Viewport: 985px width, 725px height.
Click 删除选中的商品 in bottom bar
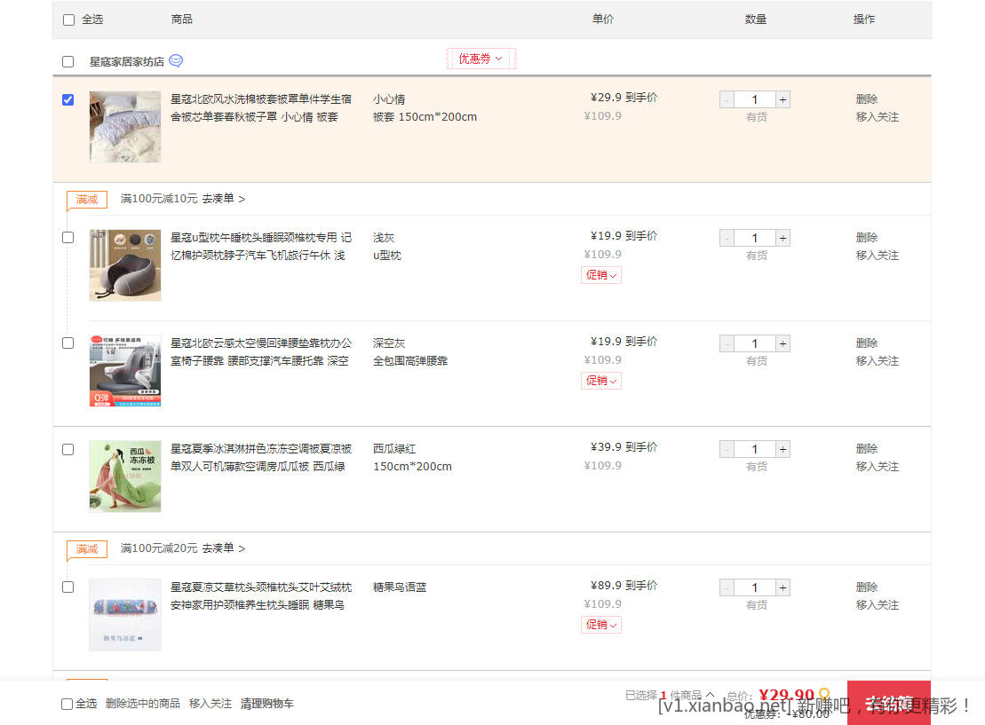coord(143,704)
